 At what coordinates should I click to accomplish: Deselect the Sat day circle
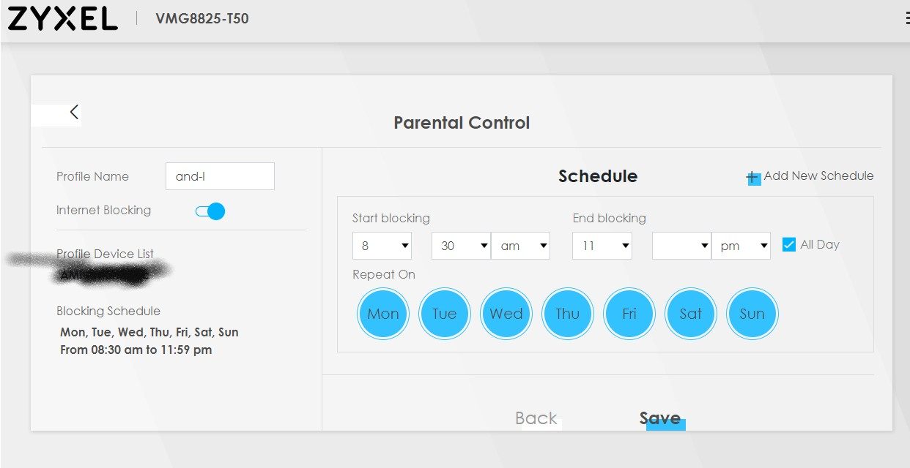691,314
